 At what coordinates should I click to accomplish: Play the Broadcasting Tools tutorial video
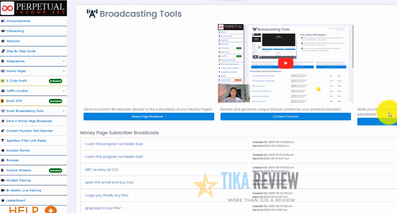(285, 63)
